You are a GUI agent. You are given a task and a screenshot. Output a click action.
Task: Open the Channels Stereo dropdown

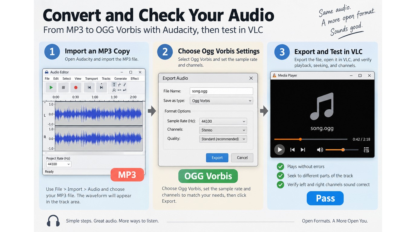223,130
